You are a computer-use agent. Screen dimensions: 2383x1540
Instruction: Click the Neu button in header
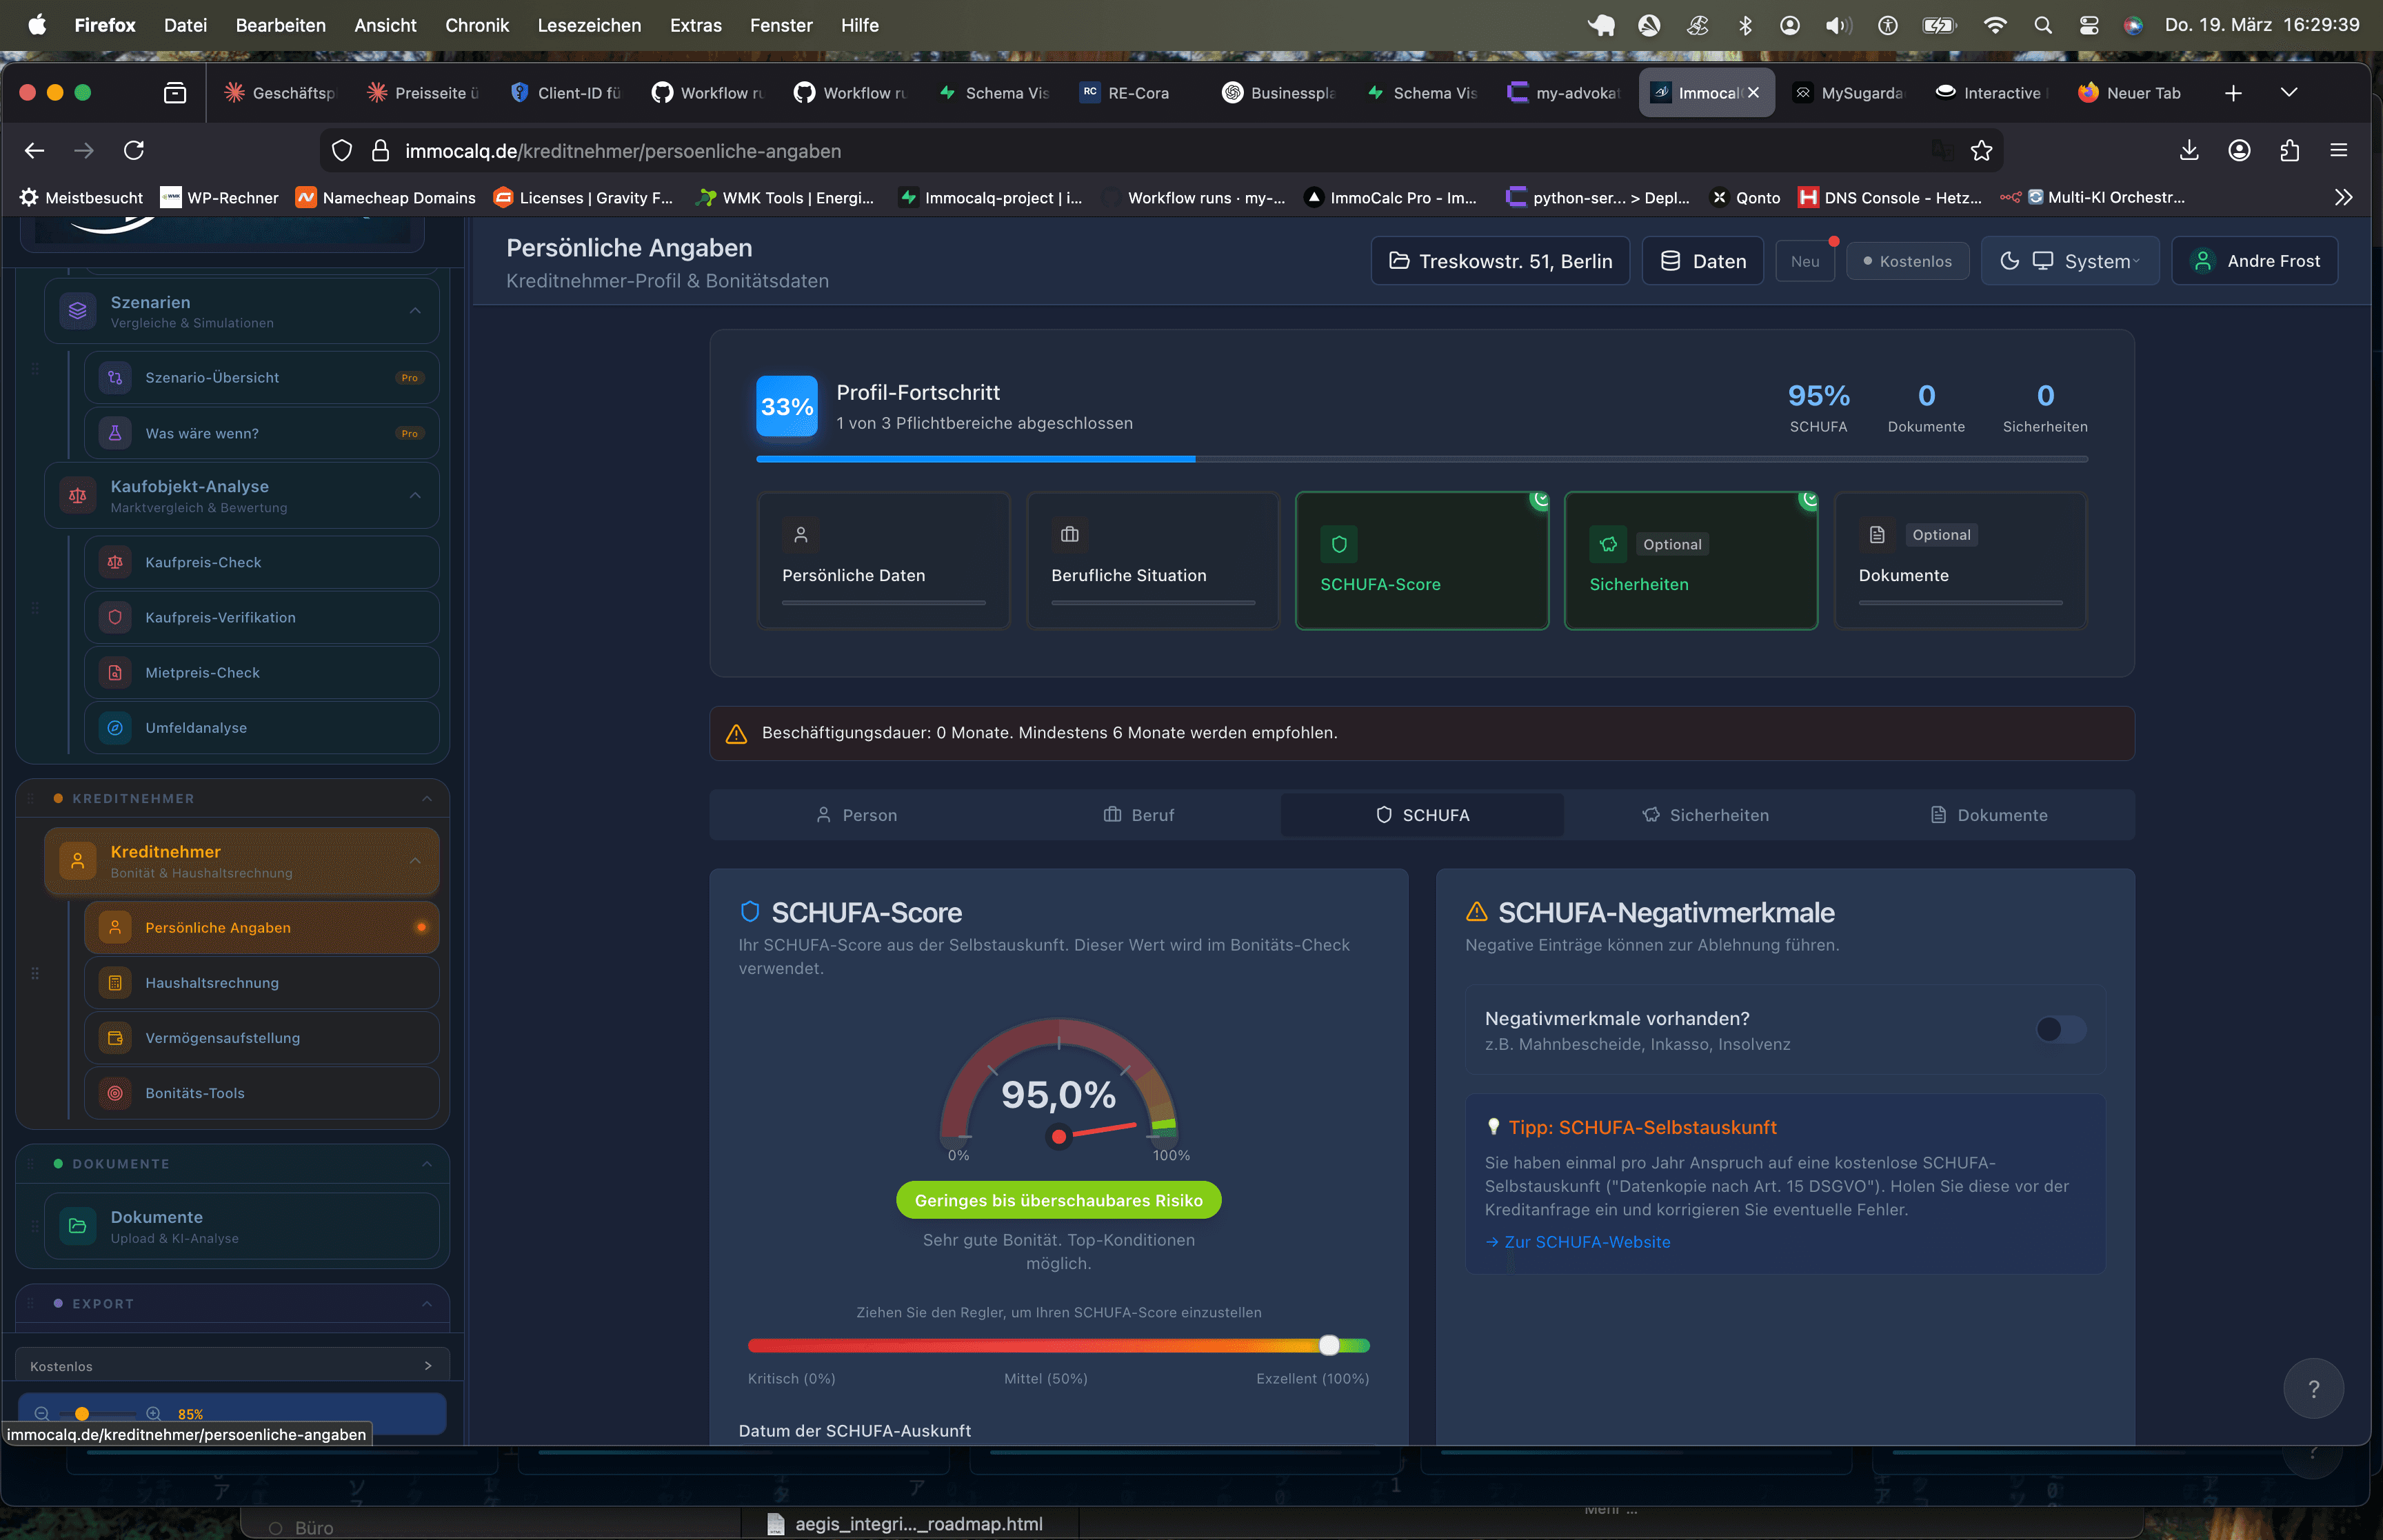pyautogui.click(x=1805, y=261)
